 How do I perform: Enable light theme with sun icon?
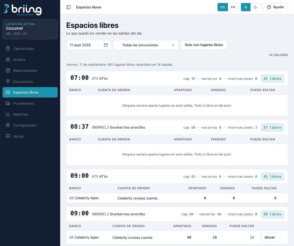click(246, 7)
